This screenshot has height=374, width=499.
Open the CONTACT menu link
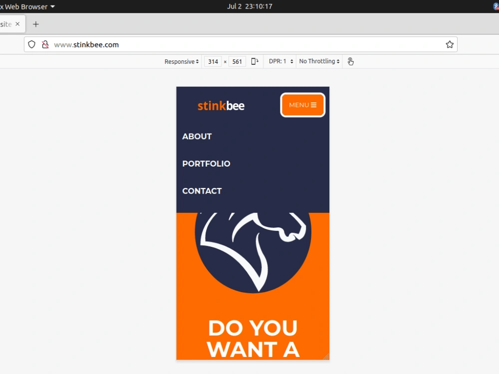[202, 191]
